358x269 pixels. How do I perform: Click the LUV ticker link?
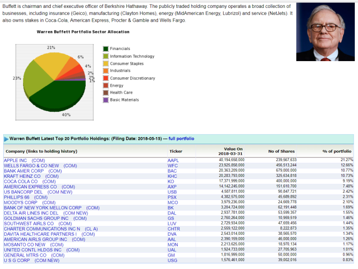[172, 223]
